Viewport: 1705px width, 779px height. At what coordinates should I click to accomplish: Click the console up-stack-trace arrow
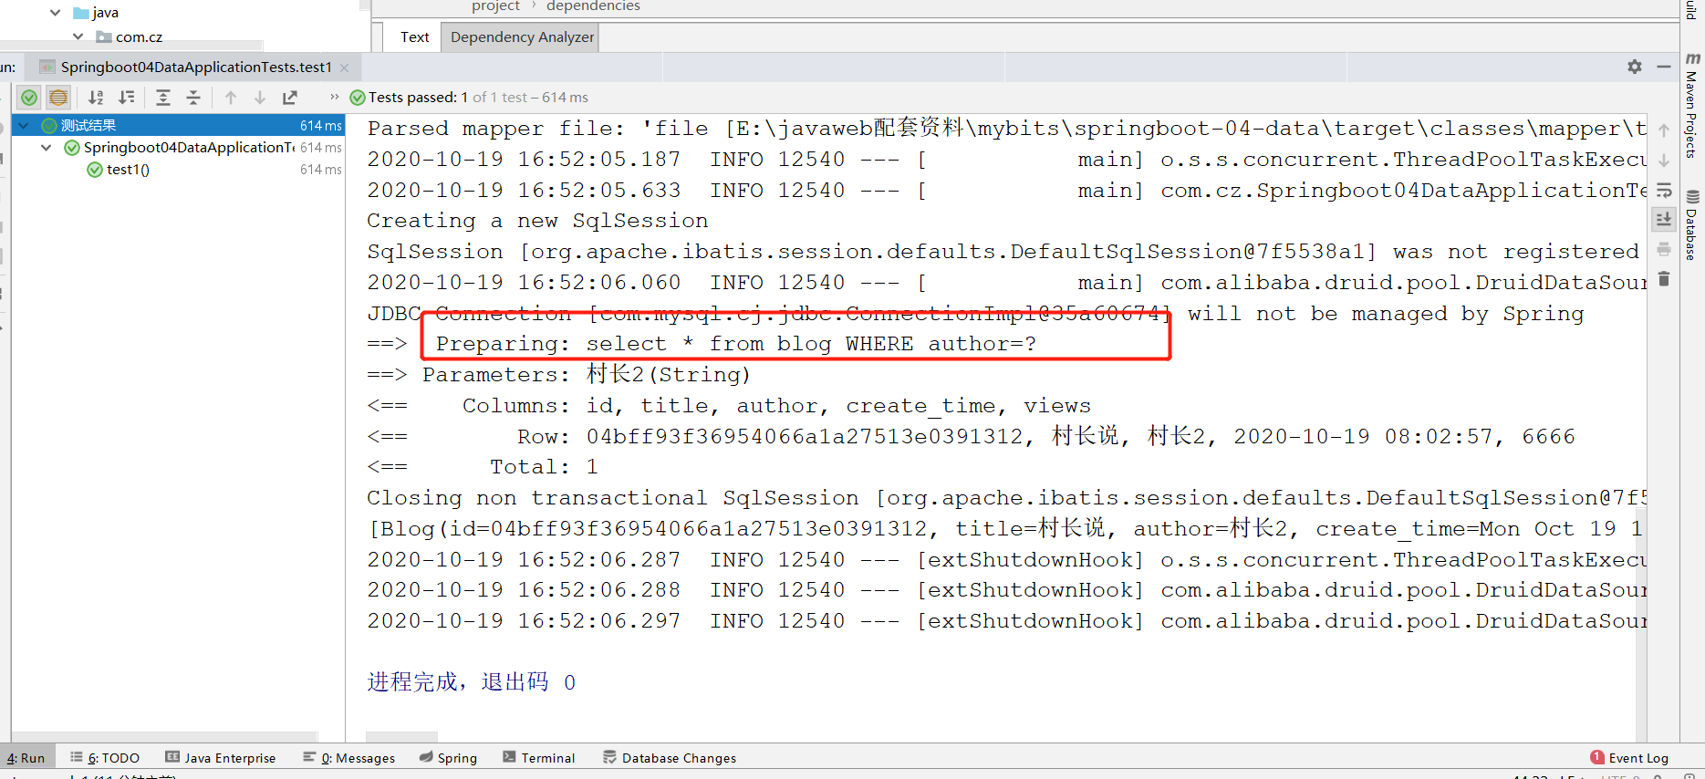(x=1664, y=130)
